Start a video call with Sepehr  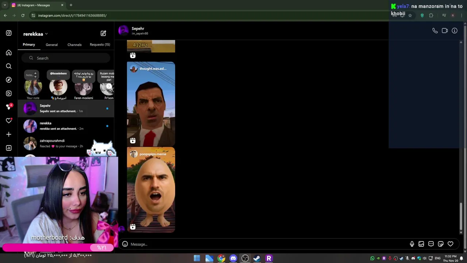445,31
